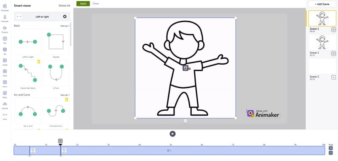Click the 5s mark on the timeline ruler
338x161 pixels.
click(x=171, y=145)
